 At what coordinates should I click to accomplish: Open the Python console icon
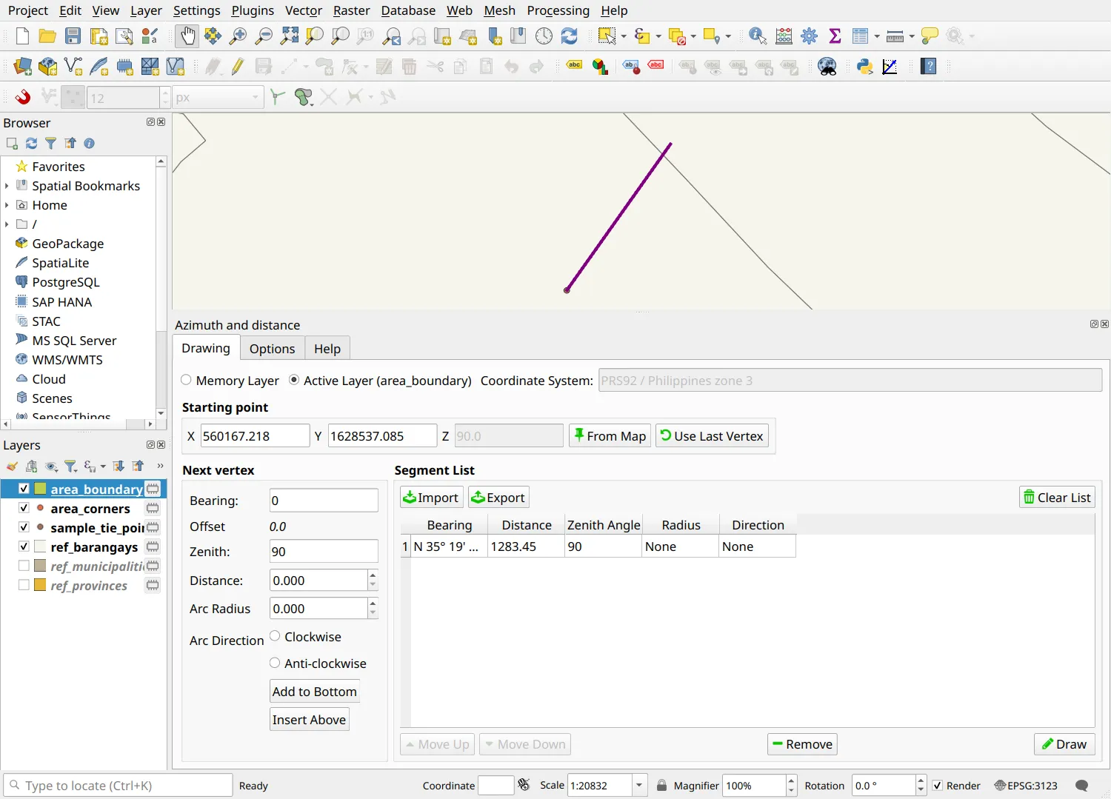(x=864, y=67)
